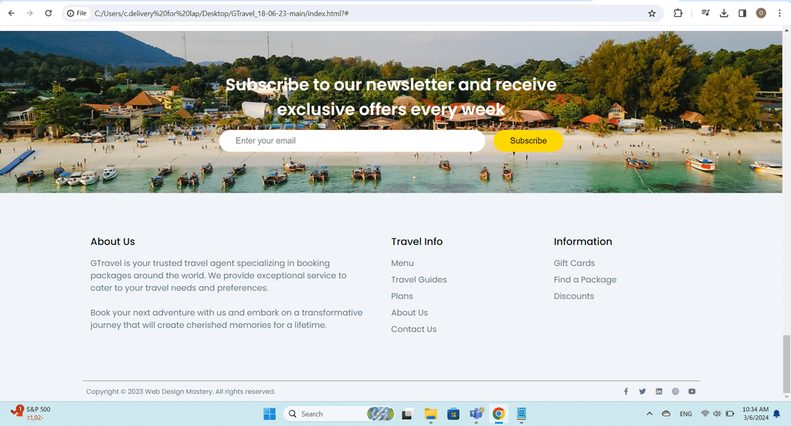This screenshot has height=426, width=791.
Task: Toggle the browser side panel icon
Action: pyautogui.click(x=742, y=13)
